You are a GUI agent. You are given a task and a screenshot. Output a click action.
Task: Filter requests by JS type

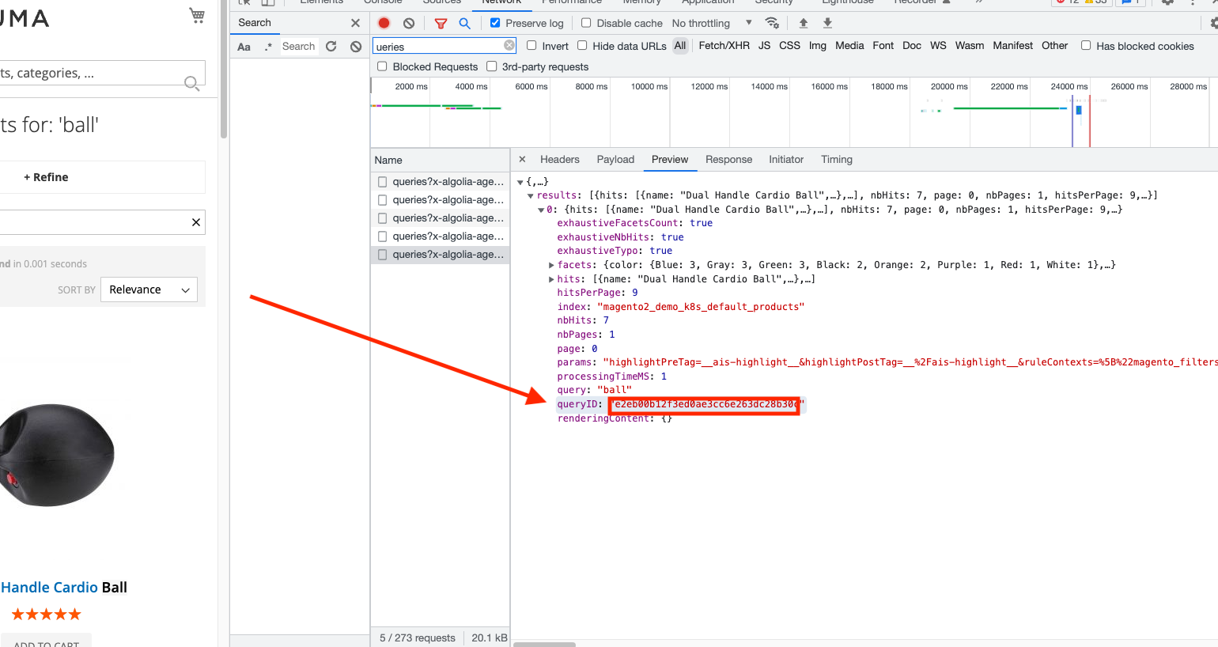[764, 46]
